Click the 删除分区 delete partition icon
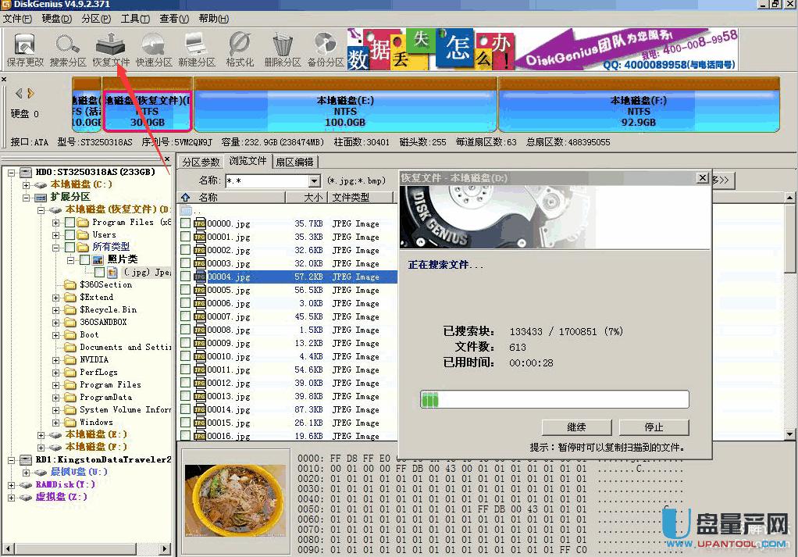798x557 pixels. [x=283, y=49]
